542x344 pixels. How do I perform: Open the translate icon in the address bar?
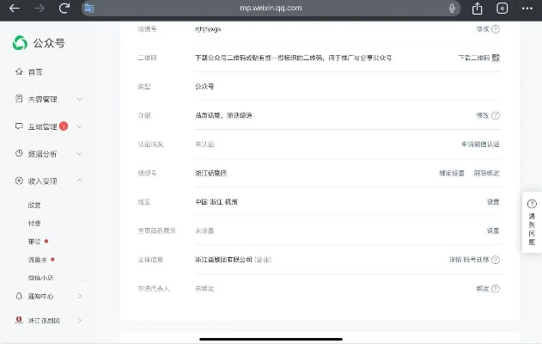[x=89, y=8]
